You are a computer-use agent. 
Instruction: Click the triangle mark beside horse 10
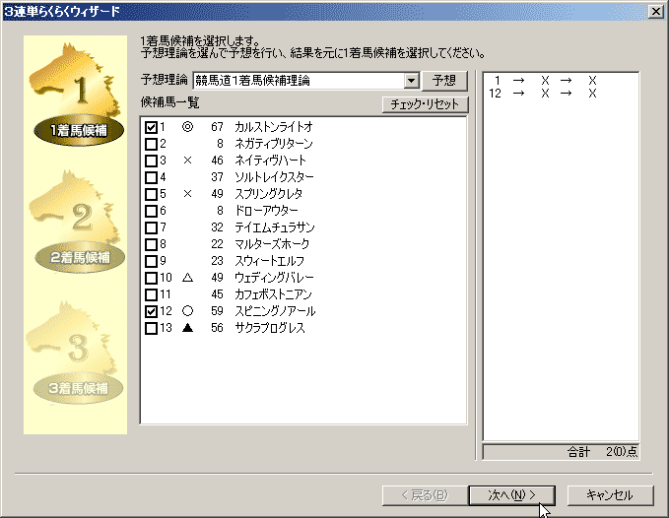tap(187, 278)
